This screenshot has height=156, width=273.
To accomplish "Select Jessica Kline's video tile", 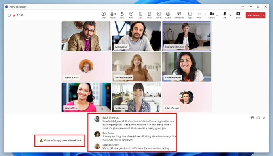I will click(x=86, y=97).
